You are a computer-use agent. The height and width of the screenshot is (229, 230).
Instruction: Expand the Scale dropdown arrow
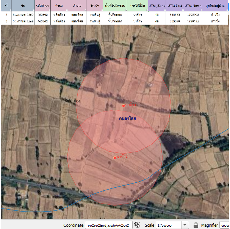pyautogui.click(x=185, y=225)
